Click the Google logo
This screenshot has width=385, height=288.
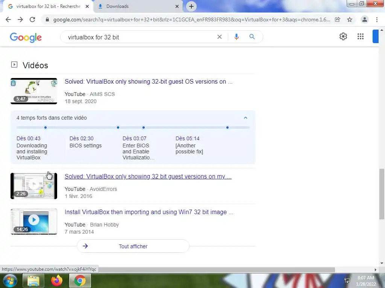26,37
